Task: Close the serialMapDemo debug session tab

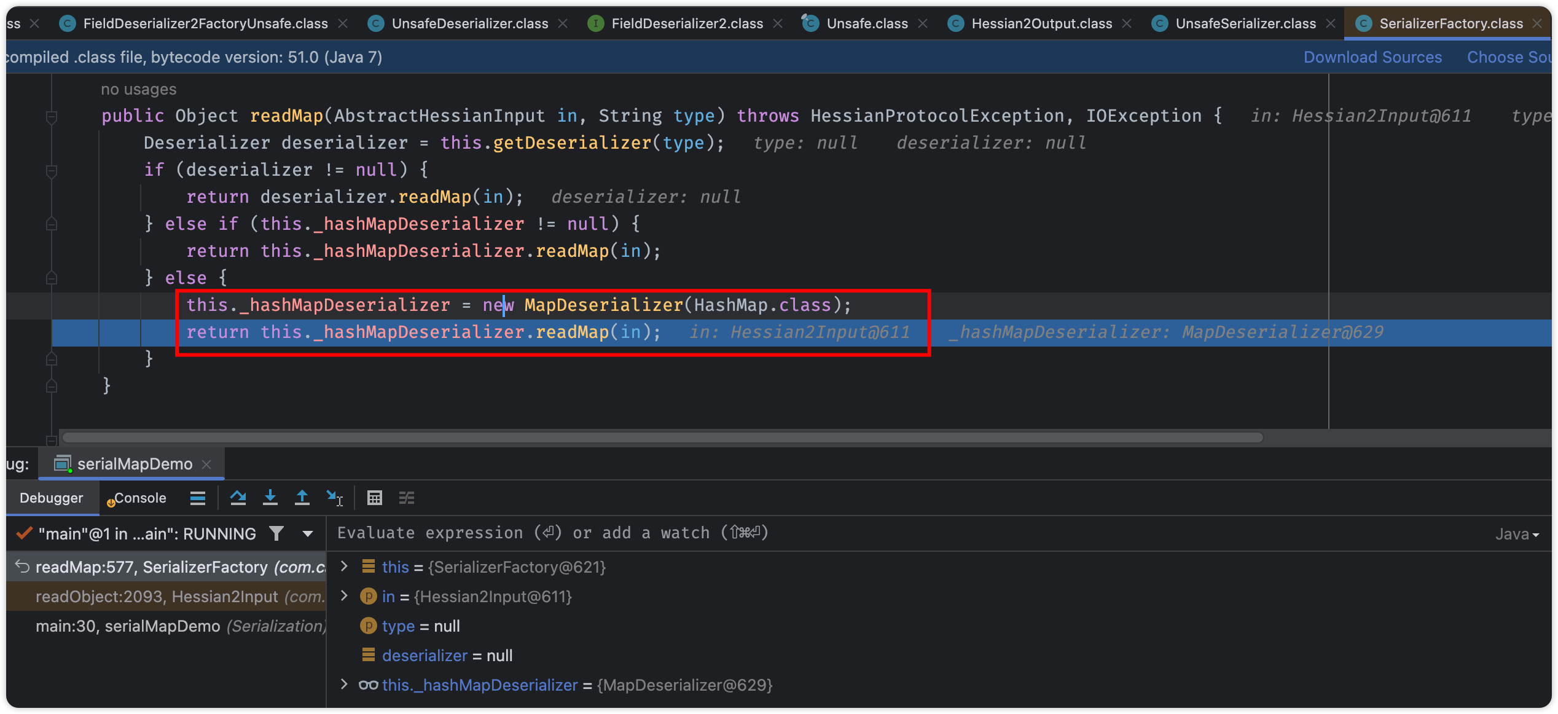Action: click(207, 465)
